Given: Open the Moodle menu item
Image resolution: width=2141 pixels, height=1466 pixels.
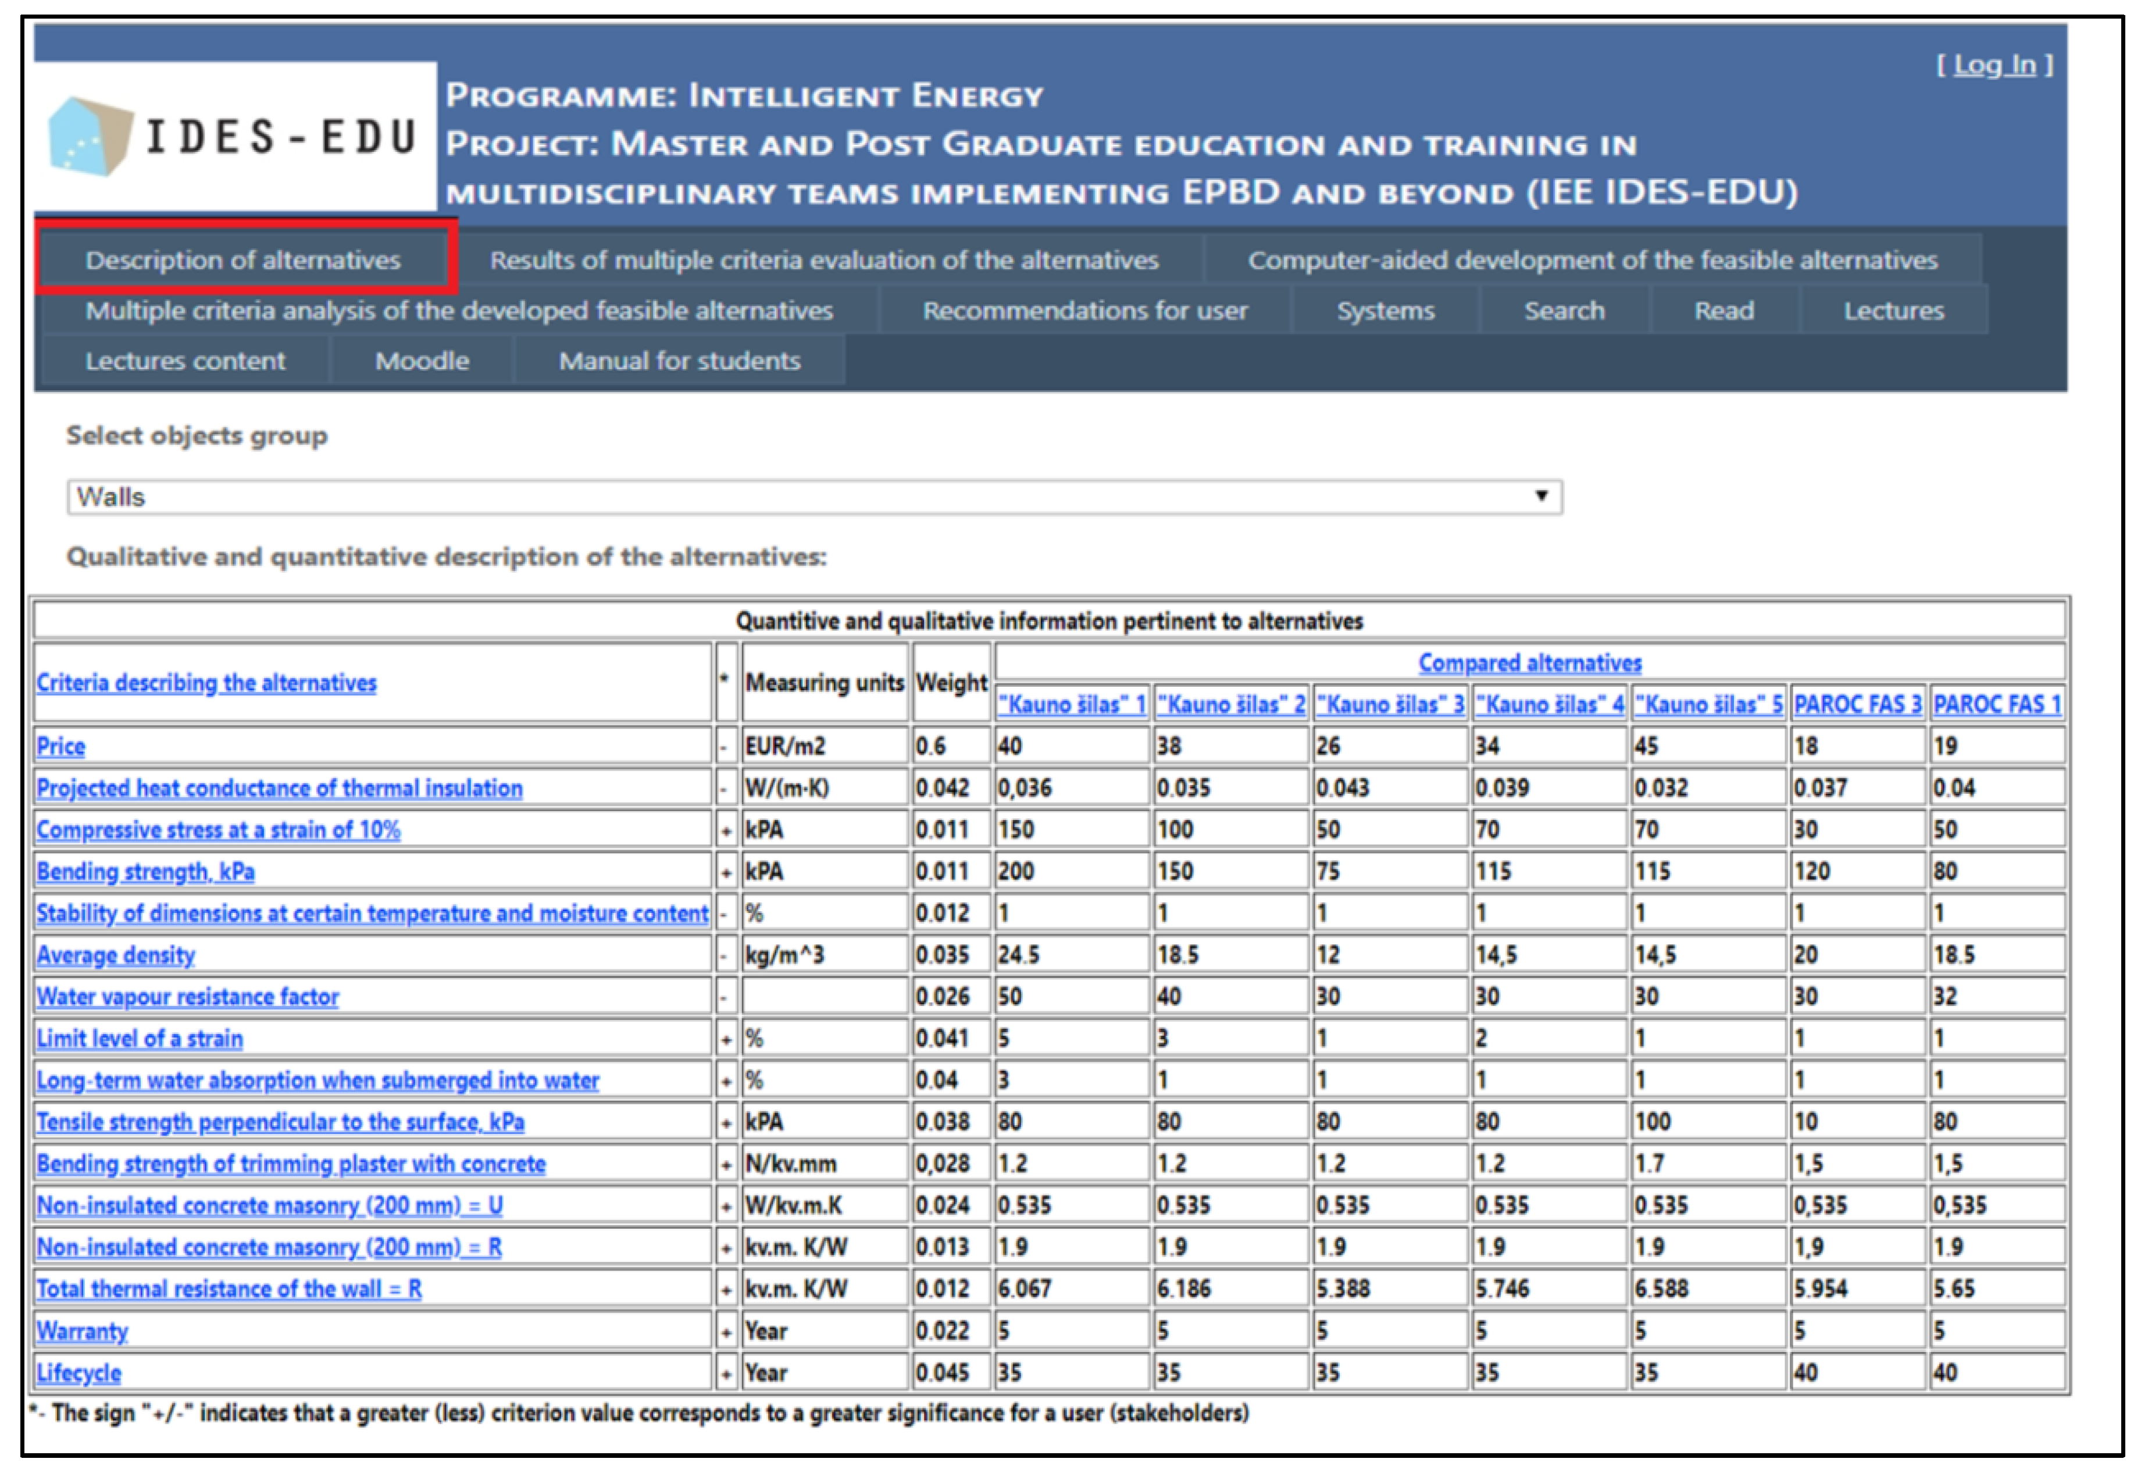Looking at the screenshot, I should 422,361.
